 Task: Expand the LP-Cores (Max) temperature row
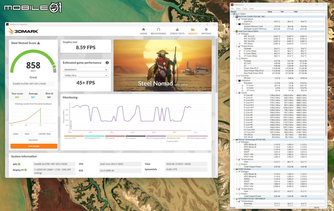(239, 56)
